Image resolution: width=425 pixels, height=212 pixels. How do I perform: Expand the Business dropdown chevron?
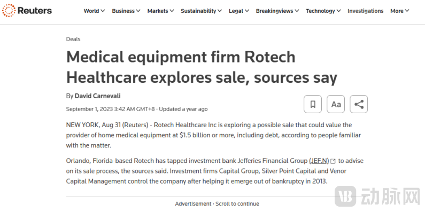coord(138,11)
